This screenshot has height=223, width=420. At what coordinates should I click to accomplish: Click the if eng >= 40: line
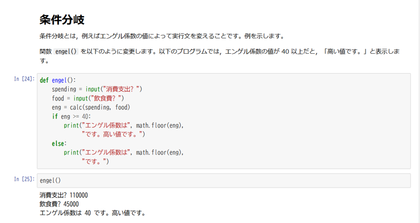pyautogui.click(x=72, y=116)
